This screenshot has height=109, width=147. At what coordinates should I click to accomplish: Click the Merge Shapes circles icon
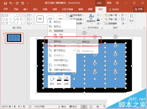pyautogui.click(x=29, y=23)
